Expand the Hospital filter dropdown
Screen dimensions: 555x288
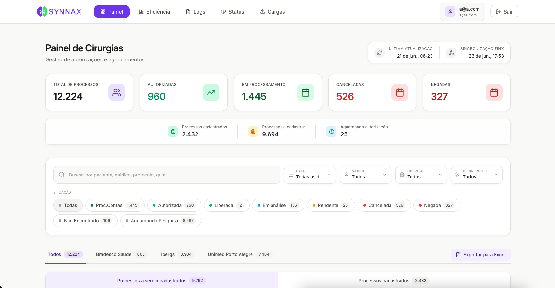coord(421,175)
